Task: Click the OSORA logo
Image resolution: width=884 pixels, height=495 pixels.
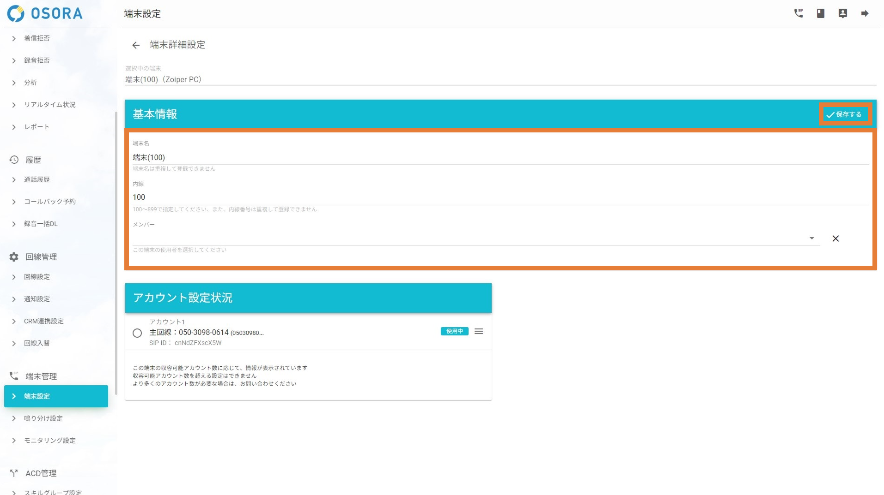Action: [x=45, y=13]
